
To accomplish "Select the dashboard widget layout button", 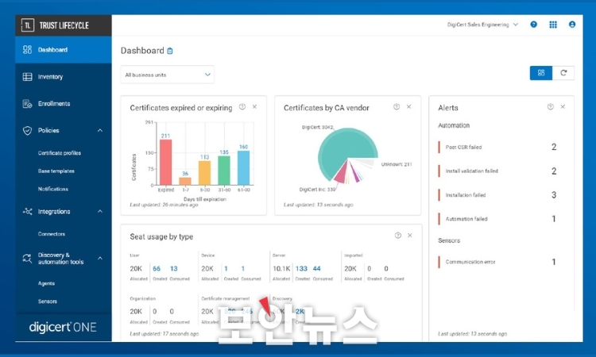I will pos(541,73).
